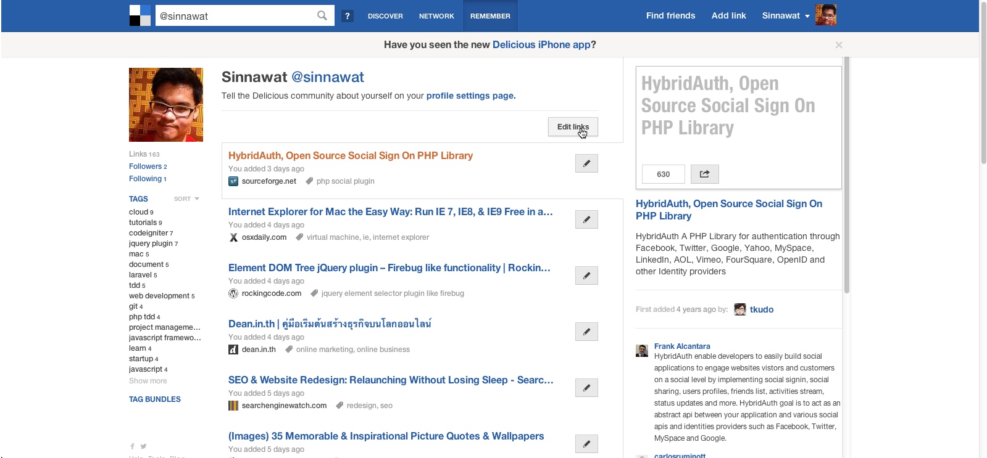Click the searchenginewatch.com favicon
Screen dimensions: 987x458
tap(233, 406)
